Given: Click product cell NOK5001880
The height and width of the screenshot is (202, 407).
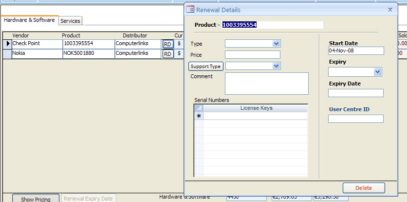Looking at the screenshot, I should (89, 53).
